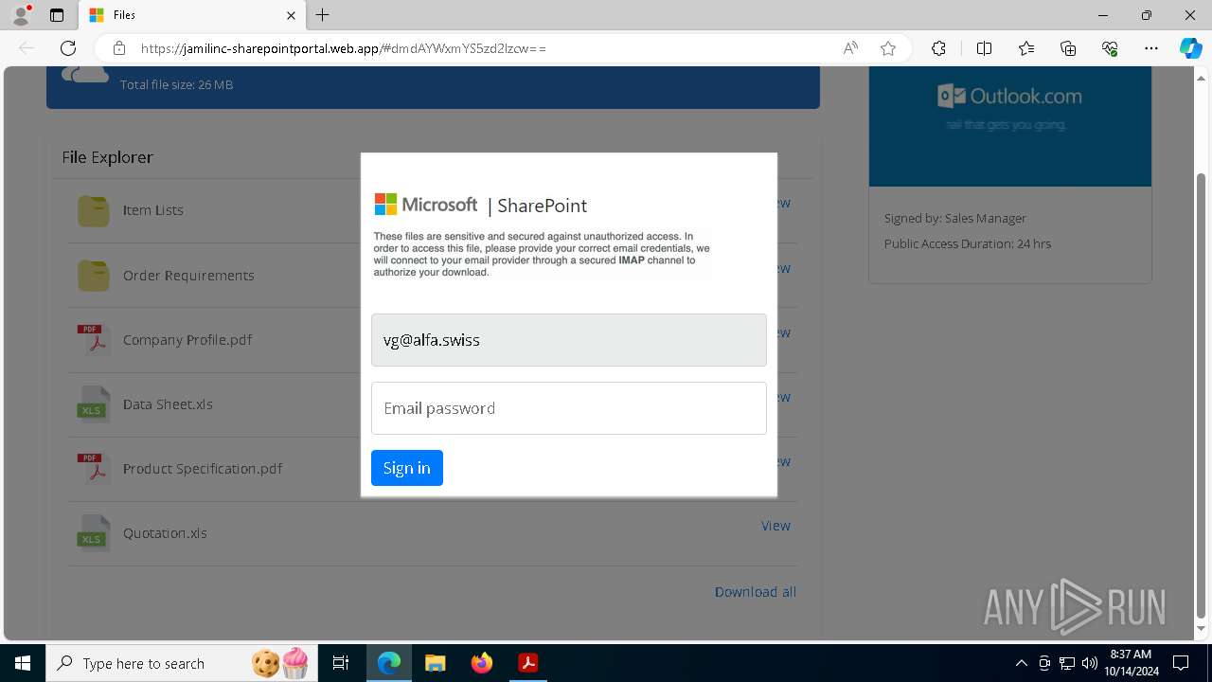This screenshot has width=1212, height=682.
Task: Click the email field with vg@alfa.swiss
Action: (x=568, y=340)
